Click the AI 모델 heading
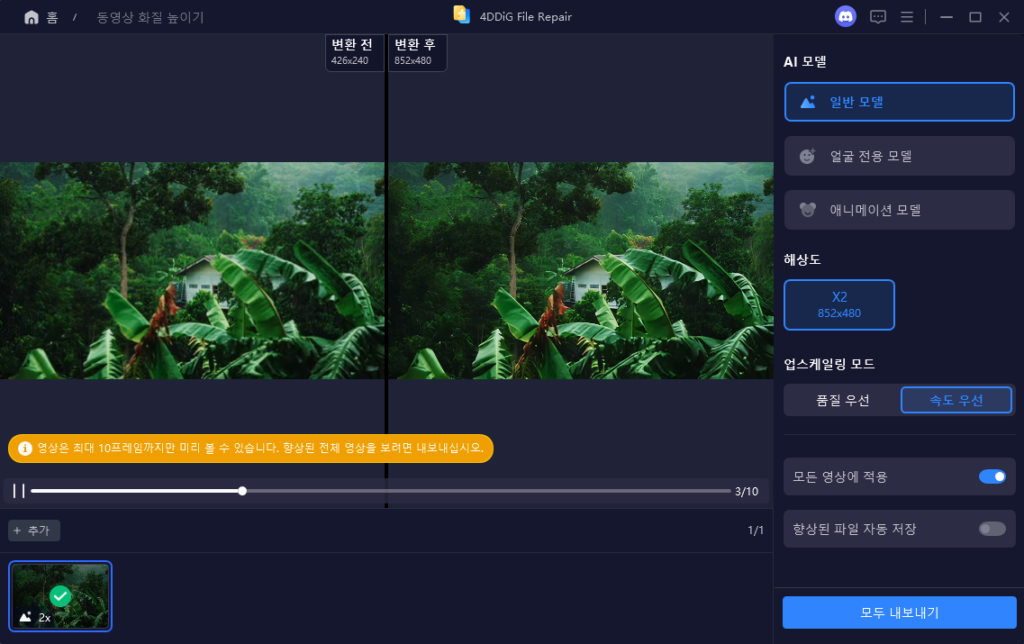Viewport: 1024px width, 644px height. [804, 61]
